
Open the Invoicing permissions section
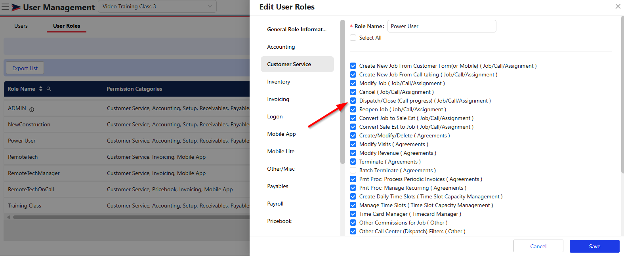pyautogui.click(x=297, y=99)
